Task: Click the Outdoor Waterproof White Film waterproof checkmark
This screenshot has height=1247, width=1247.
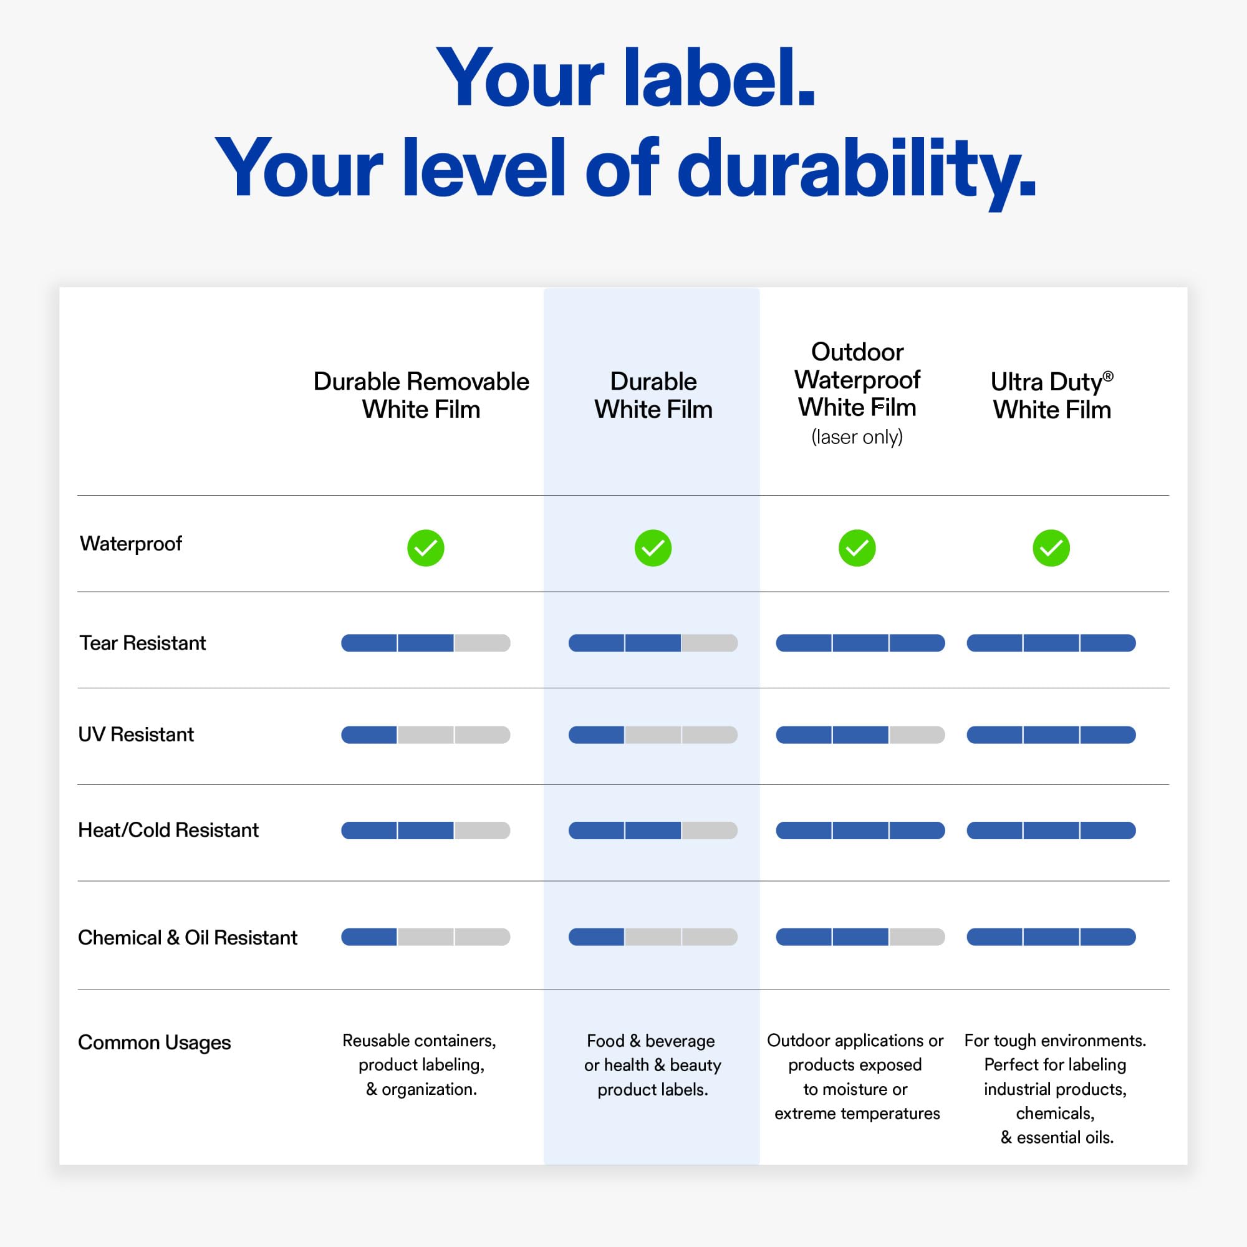Action: (857, 548)
